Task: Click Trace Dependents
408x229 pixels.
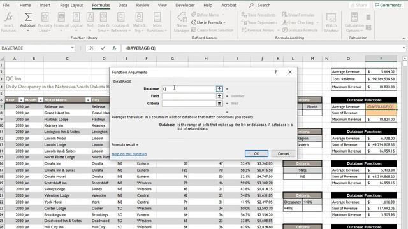Action: (x=259, y=23)
